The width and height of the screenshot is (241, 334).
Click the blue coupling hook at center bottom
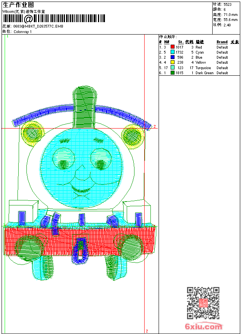pos(80,250)
